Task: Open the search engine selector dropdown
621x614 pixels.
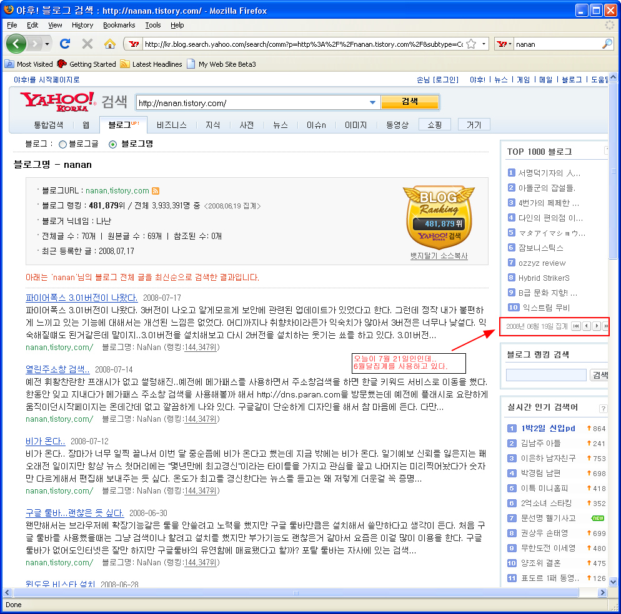Action: 504,44
